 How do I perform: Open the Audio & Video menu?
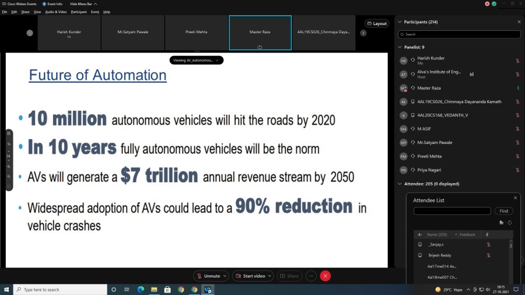pyautogui.click(x=56, y=12)
